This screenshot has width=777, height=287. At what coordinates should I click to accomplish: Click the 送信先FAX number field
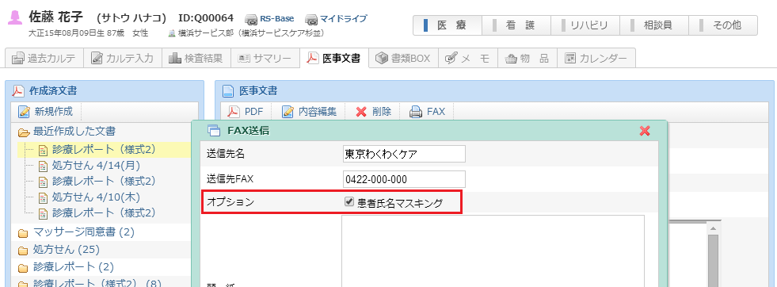coord(404,179)
